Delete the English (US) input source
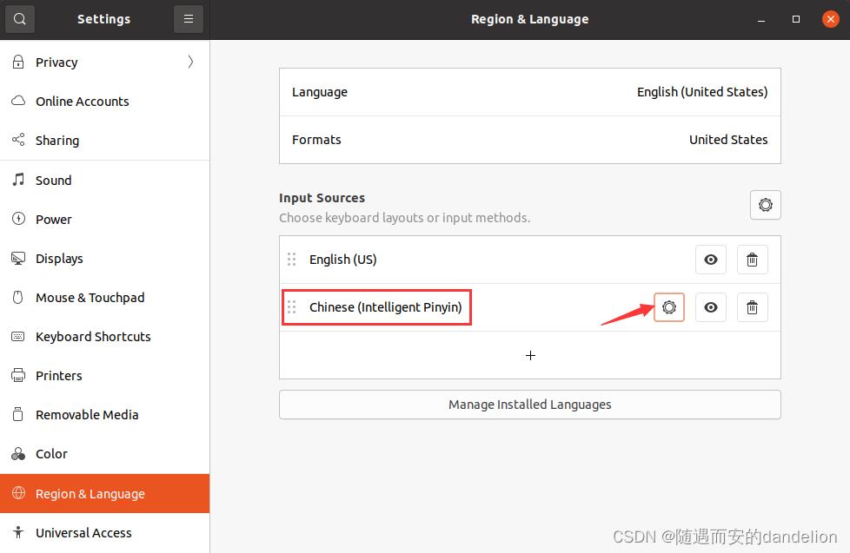Viewport: 850px width, 553px height. click(x=752, y=259)
